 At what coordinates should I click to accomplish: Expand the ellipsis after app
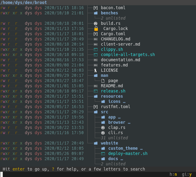(119, 118)
